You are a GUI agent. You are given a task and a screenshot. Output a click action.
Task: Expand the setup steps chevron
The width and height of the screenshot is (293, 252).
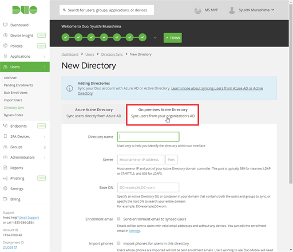(155, 38)
